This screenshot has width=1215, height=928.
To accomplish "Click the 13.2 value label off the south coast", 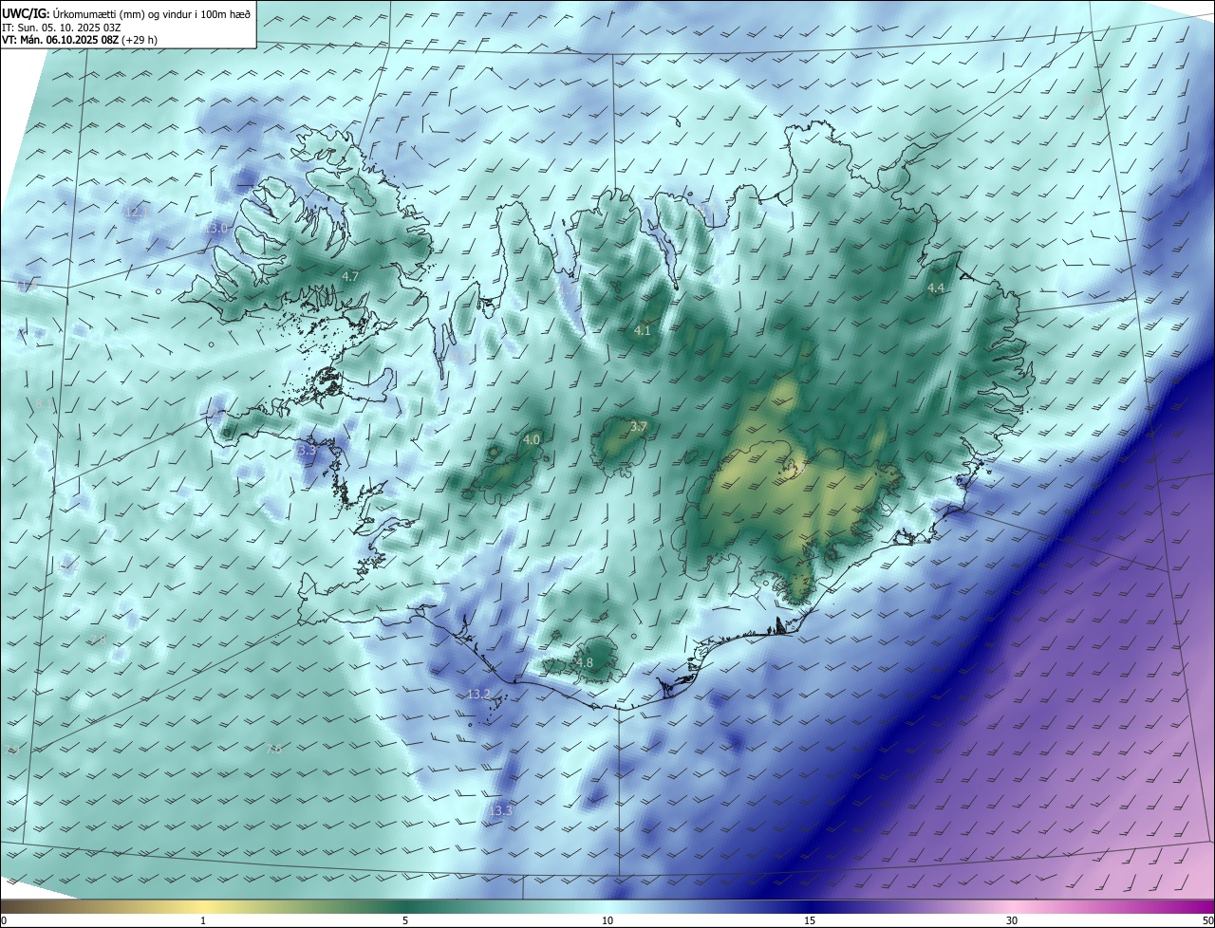I will pyautogui.click(x=478, y=695).
